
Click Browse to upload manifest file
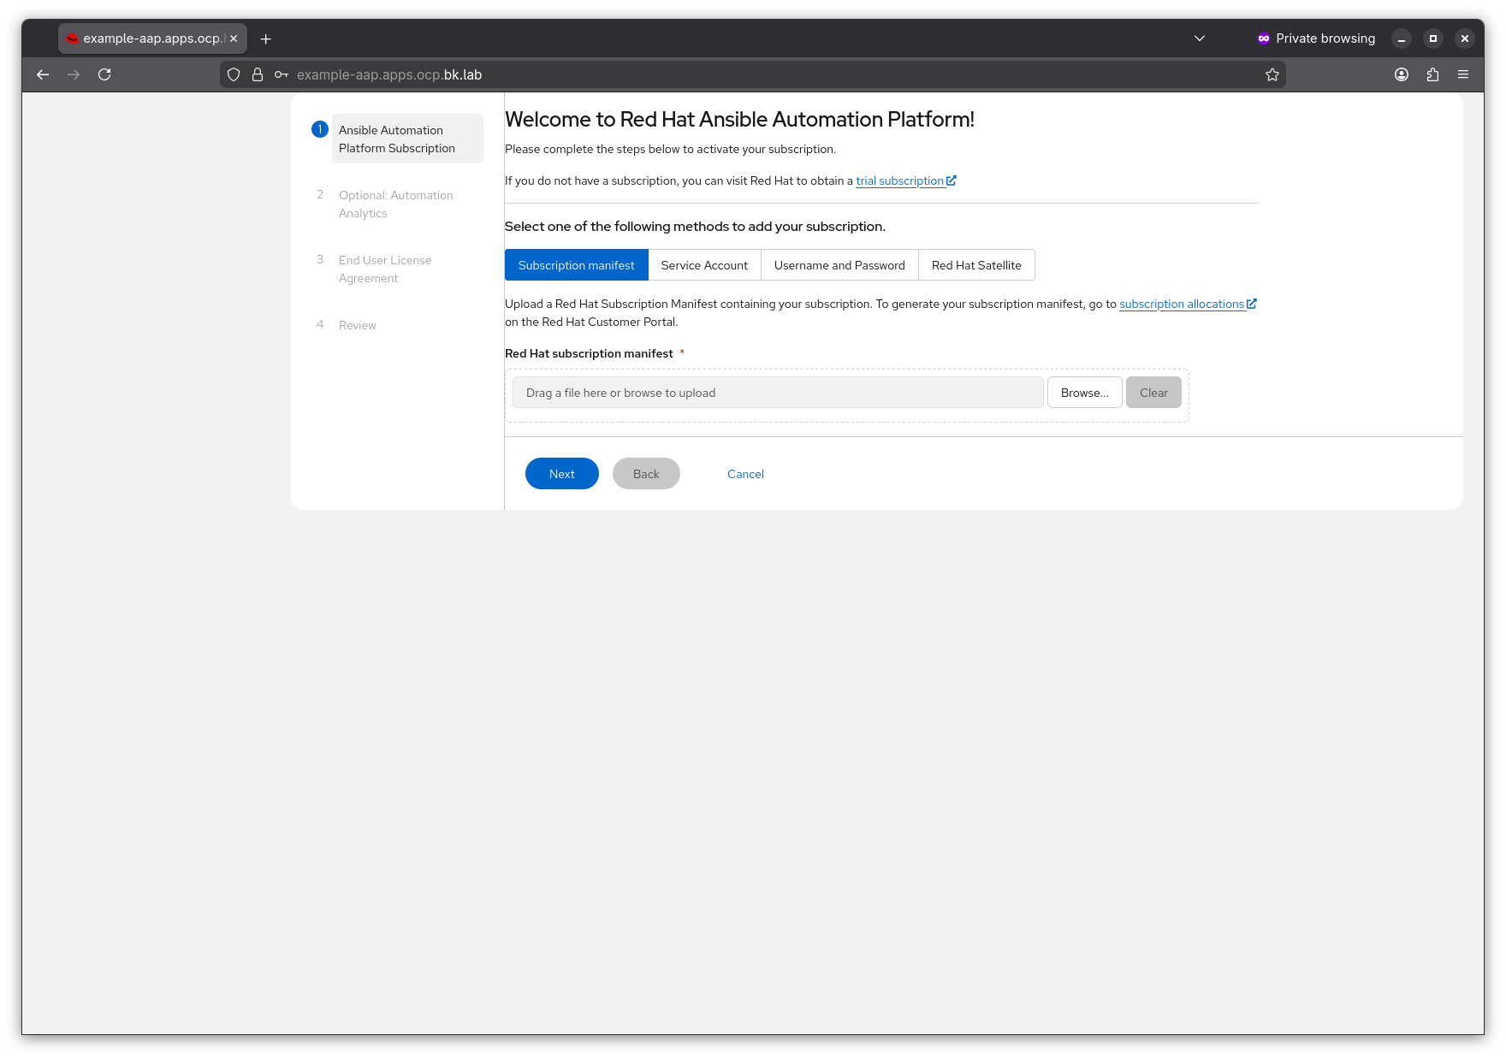pos(1084,393)
